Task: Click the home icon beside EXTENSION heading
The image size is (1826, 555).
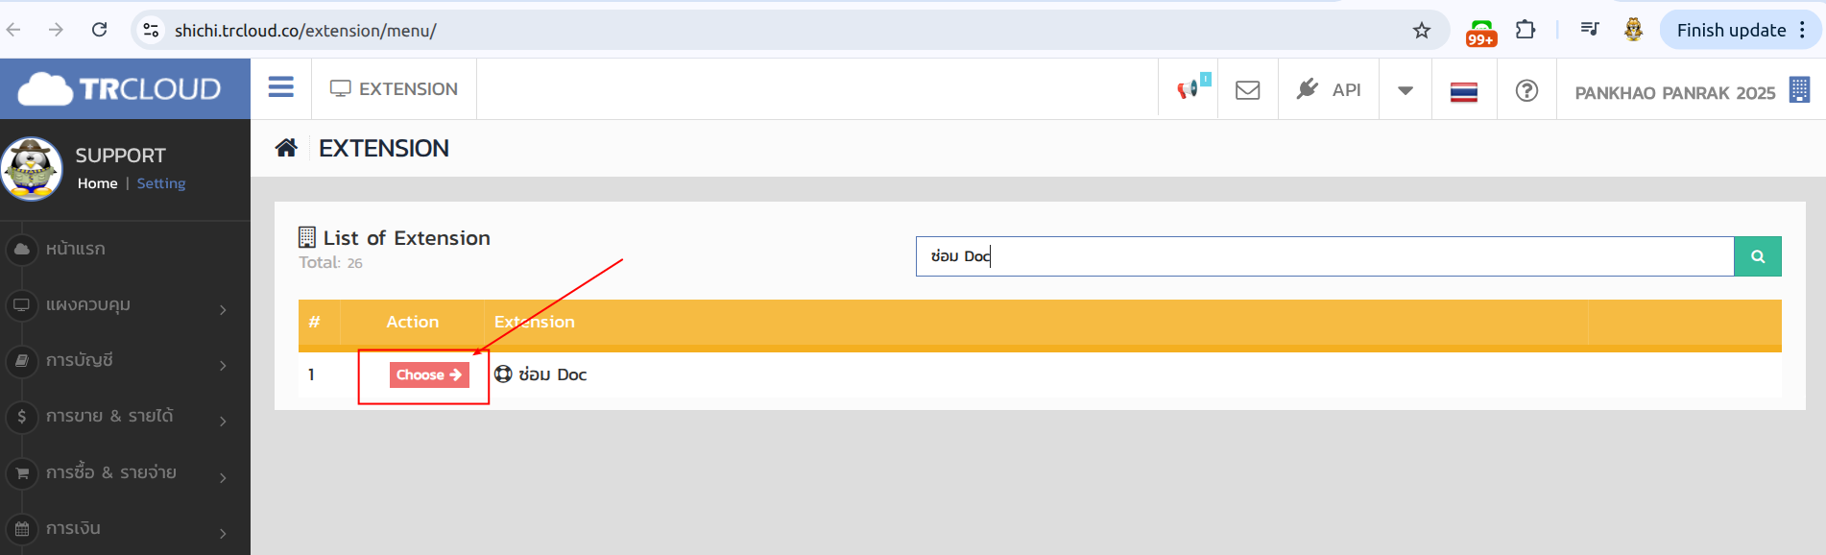Action: 286,148
